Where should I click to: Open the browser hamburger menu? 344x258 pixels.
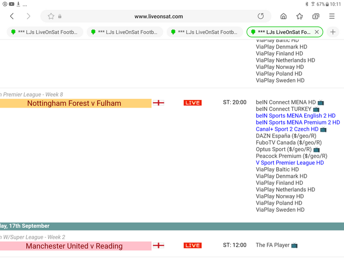point(332,16)
